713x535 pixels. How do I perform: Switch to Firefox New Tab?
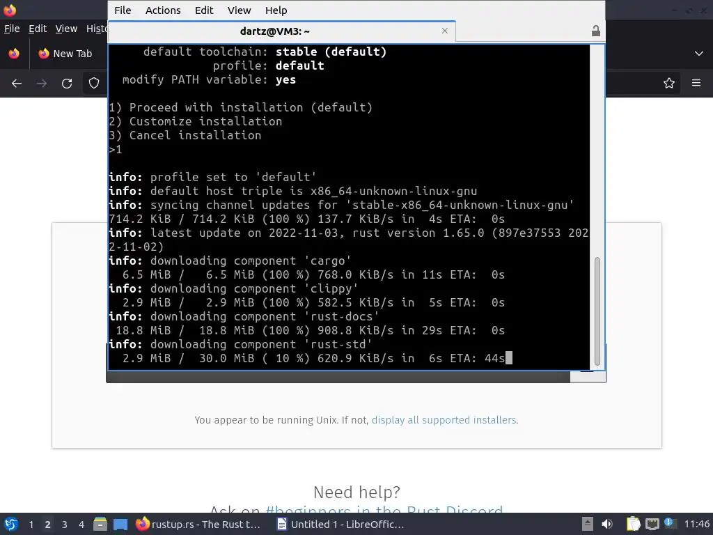coord(68,54)
